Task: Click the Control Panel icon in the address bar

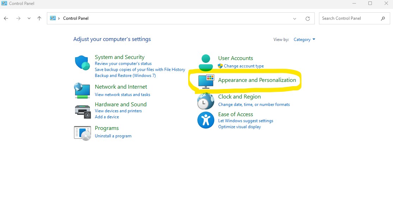Action: pos(53,18)
